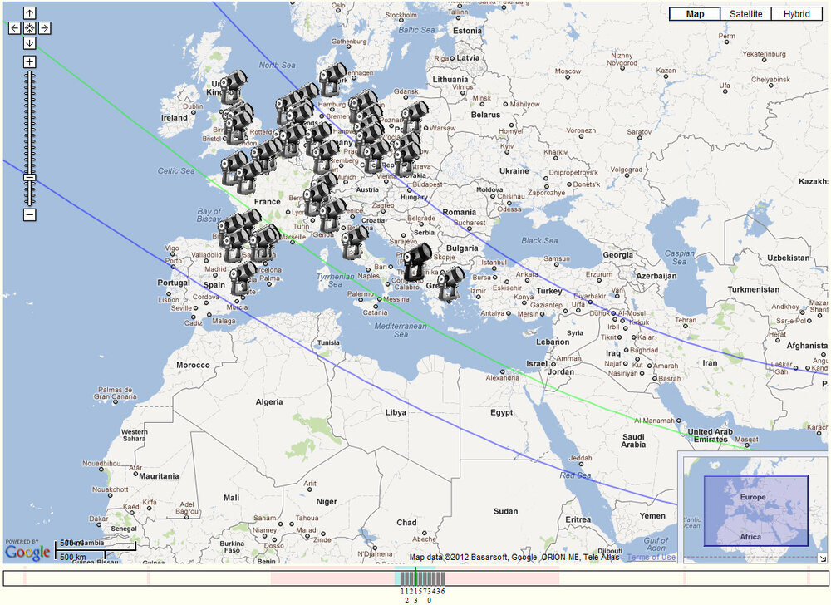
Task: Open the Terms of Use link
Action: coord(652,558)
